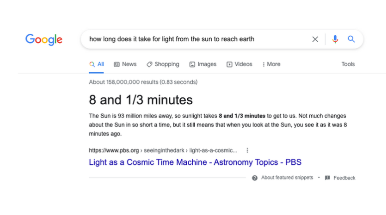Clear the search box with X icon
Screen dimensions: 386x215
click(315, 39)
